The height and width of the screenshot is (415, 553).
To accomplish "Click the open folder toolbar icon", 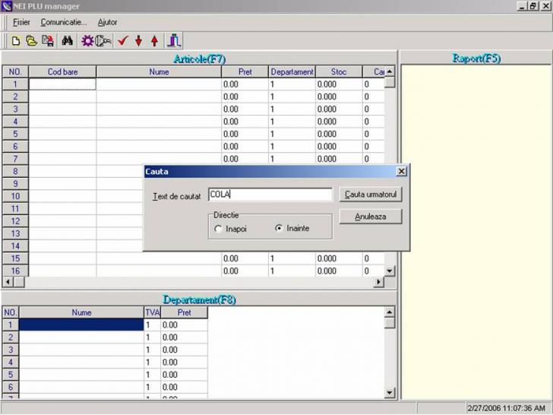I will [x=31, y=41].
